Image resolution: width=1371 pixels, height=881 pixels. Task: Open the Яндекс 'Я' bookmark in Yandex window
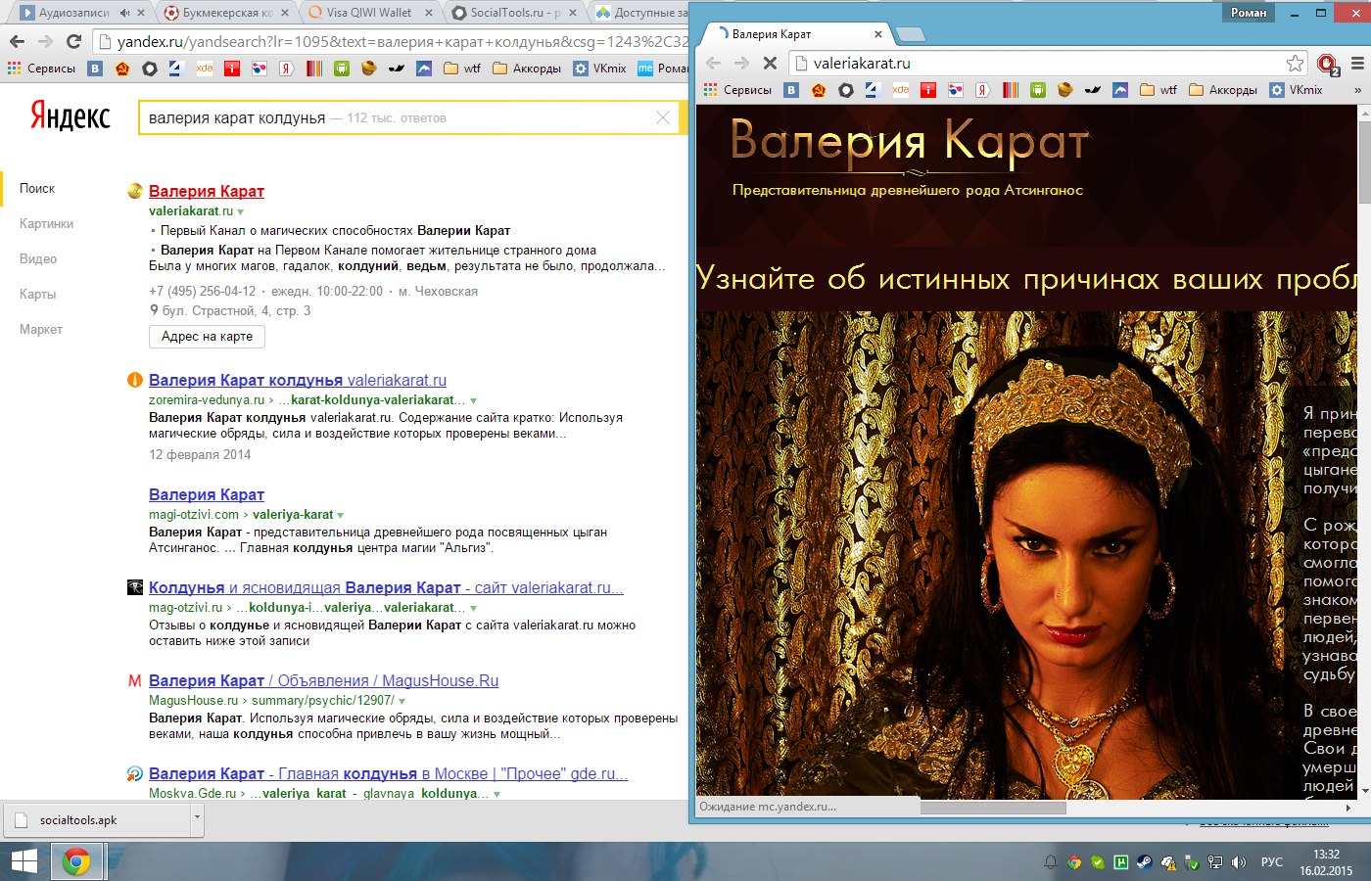tap(286, 69)
